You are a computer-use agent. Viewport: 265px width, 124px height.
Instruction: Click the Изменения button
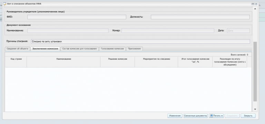pos(175,116)
